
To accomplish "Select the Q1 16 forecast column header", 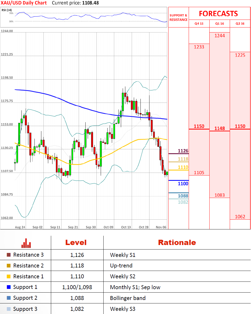I will coord(219,24).
